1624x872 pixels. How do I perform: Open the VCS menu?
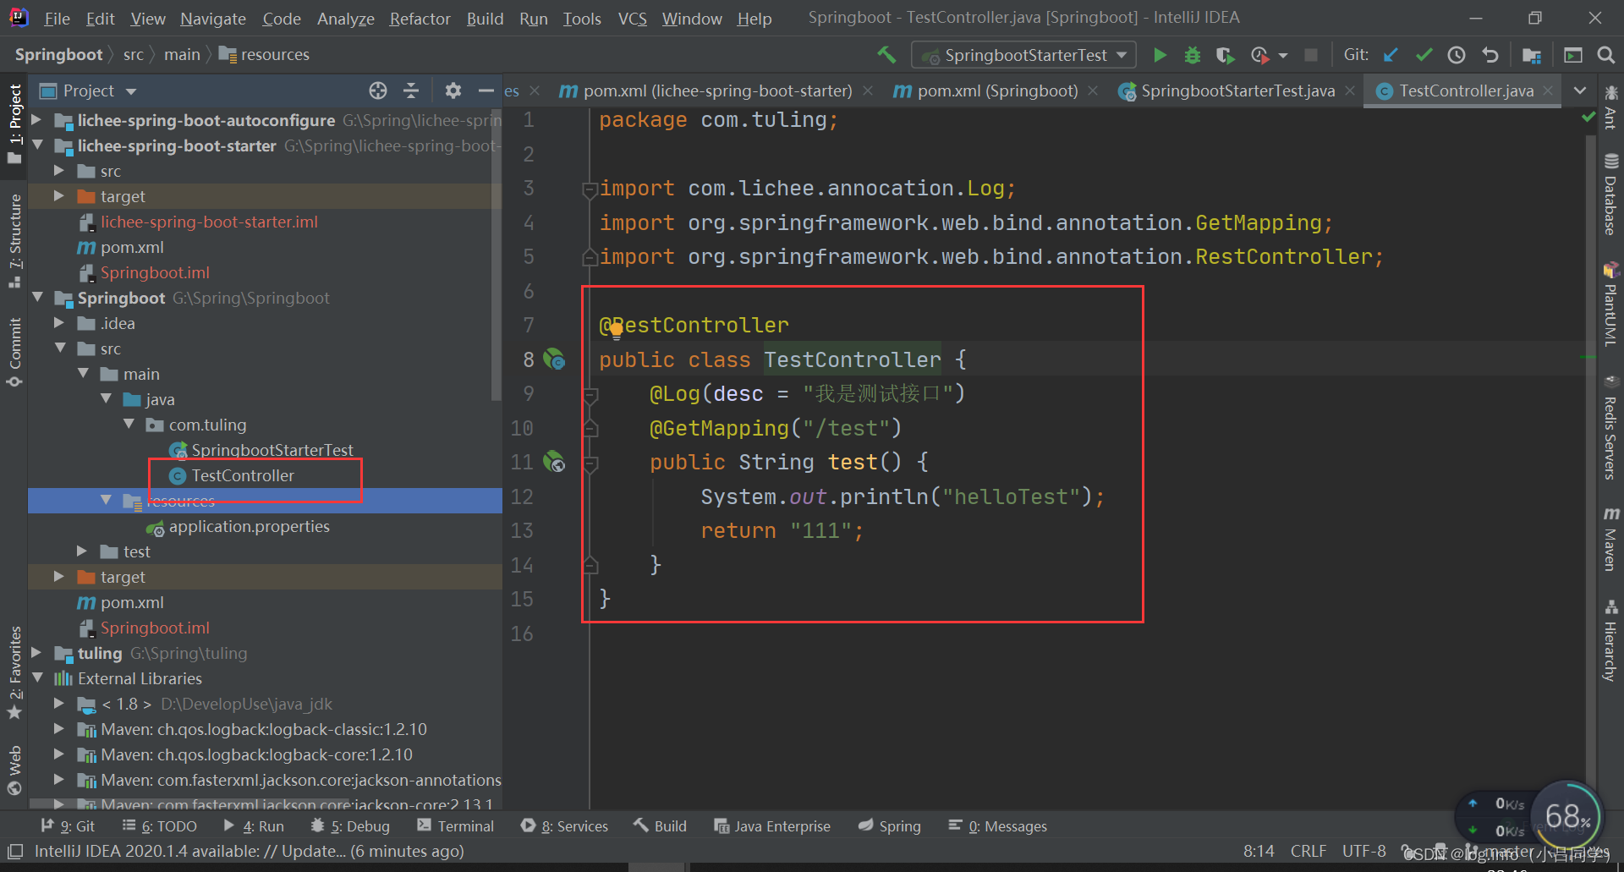tap(632, 19)
